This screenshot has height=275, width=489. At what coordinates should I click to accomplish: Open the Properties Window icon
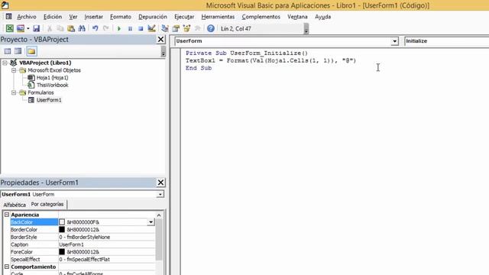(176, 28)
